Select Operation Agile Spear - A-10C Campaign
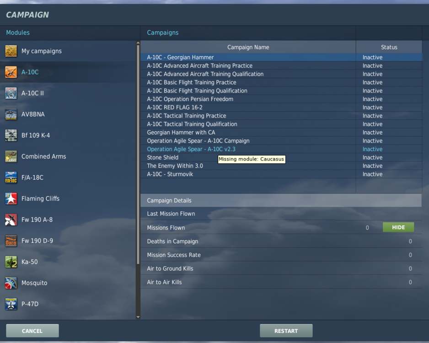The height and width of the screenshot is (343, 429). 198,140
